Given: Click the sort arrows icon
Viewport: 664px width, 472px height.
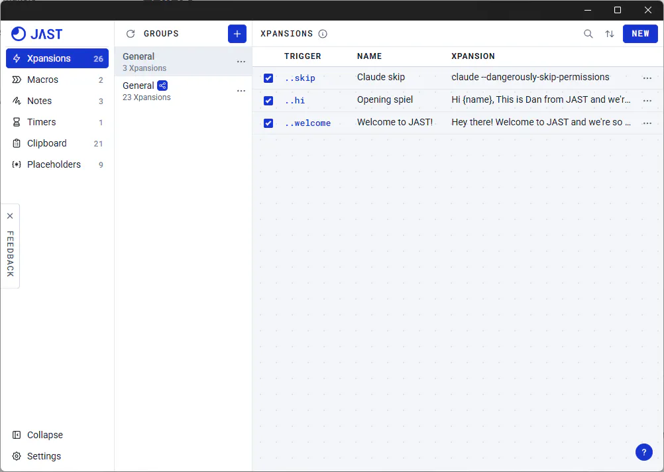Looking at the screenshot, I should click(610, 34).
